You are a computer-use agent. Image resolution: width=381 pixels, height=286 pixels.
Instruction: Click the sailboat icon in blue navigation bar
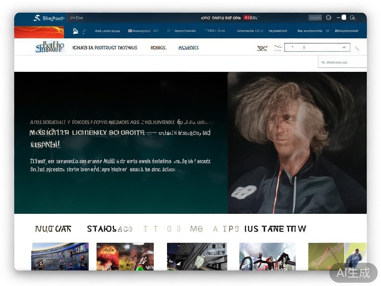pos(75,31)
